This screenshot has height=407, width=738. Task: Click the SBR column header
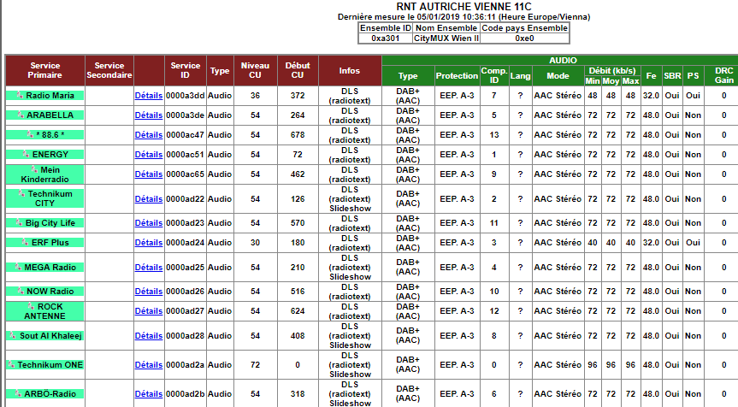[x=672, y=76]
